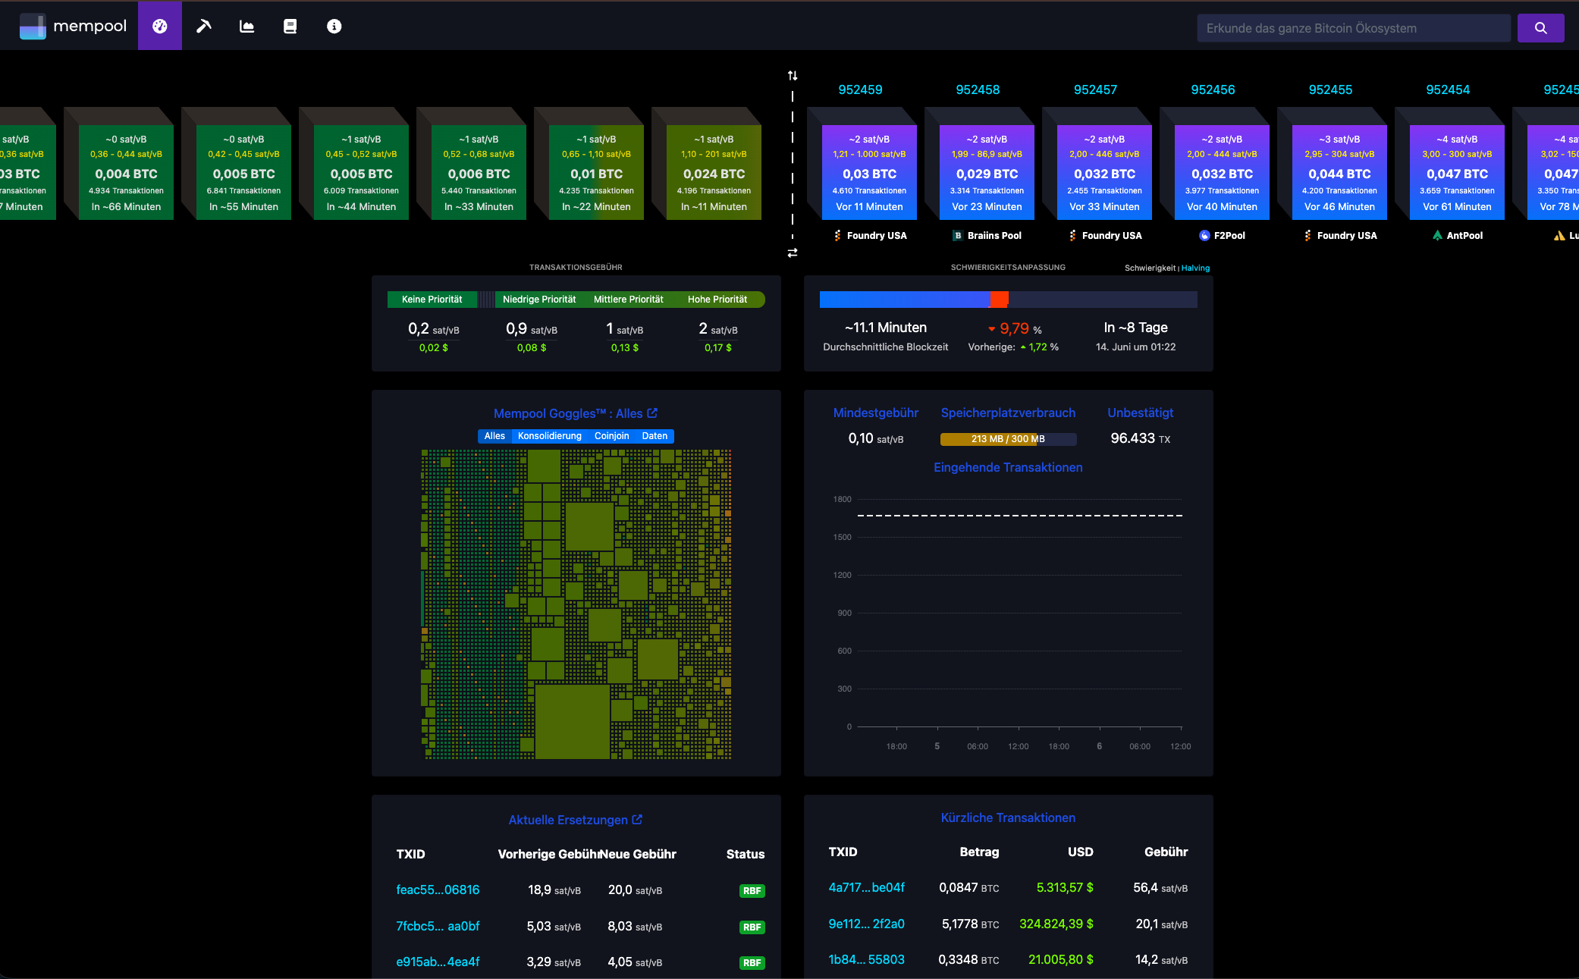Open block height 952458 link
Screen dimensions: 1579x979
click(978, 89)
